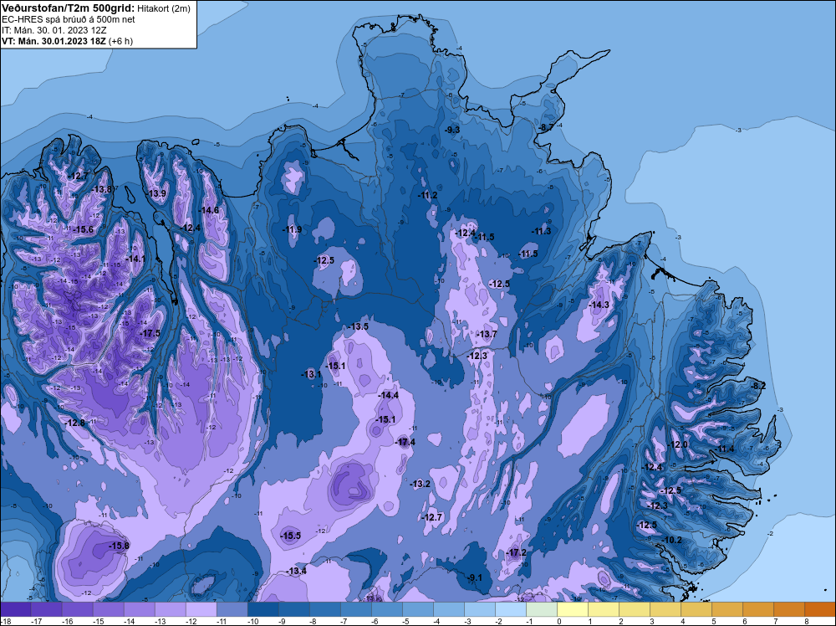Image resolution: width=836 pixels, height=626 pixels.
Task: Click the 'EC-HRES spá brúuð á 500m net' line
Action: (69, 19)
